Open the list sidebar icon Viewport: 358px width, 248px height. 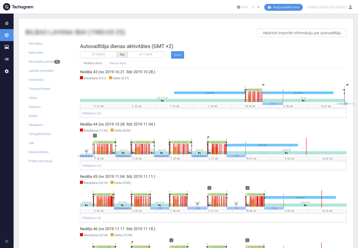click(7, 59)
